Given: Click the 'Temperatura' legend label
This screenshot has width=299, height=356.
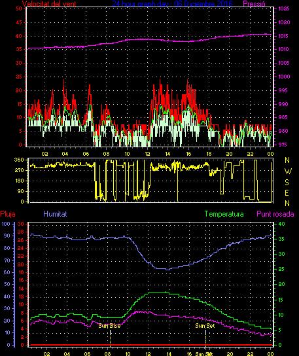Looking at the screenshot, I should 224,214.
